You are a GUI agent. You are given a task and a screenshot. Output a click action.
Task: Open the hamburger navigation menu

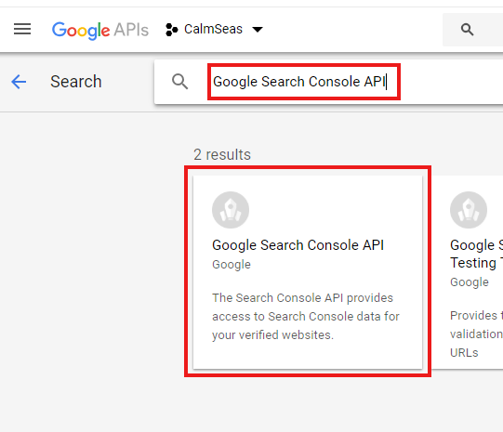pos(22,29)
